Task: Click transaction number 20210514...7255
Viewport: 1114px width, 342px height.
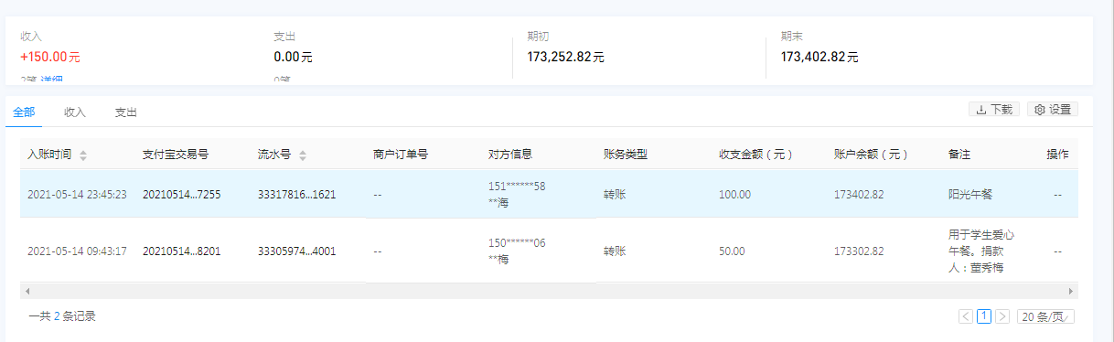Action: (181, 195)
